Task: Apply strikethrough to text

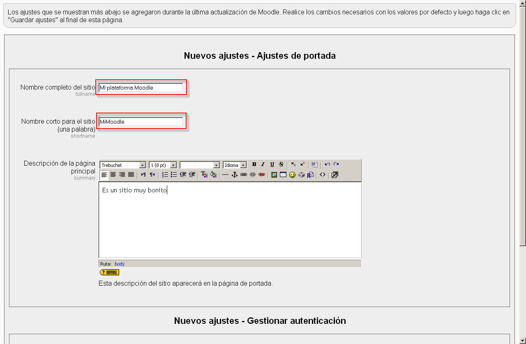Action: [281, 164]
